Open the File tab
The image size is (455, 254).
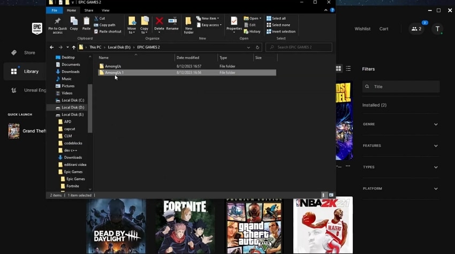[x=54, y=10]
